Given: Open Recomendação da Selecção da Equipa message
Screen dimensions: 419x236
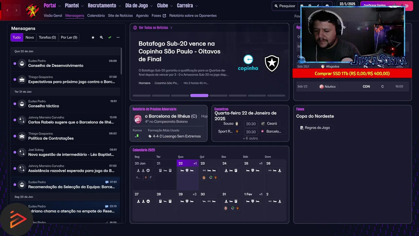Looking at the screenshot, I should click(65, 185).
